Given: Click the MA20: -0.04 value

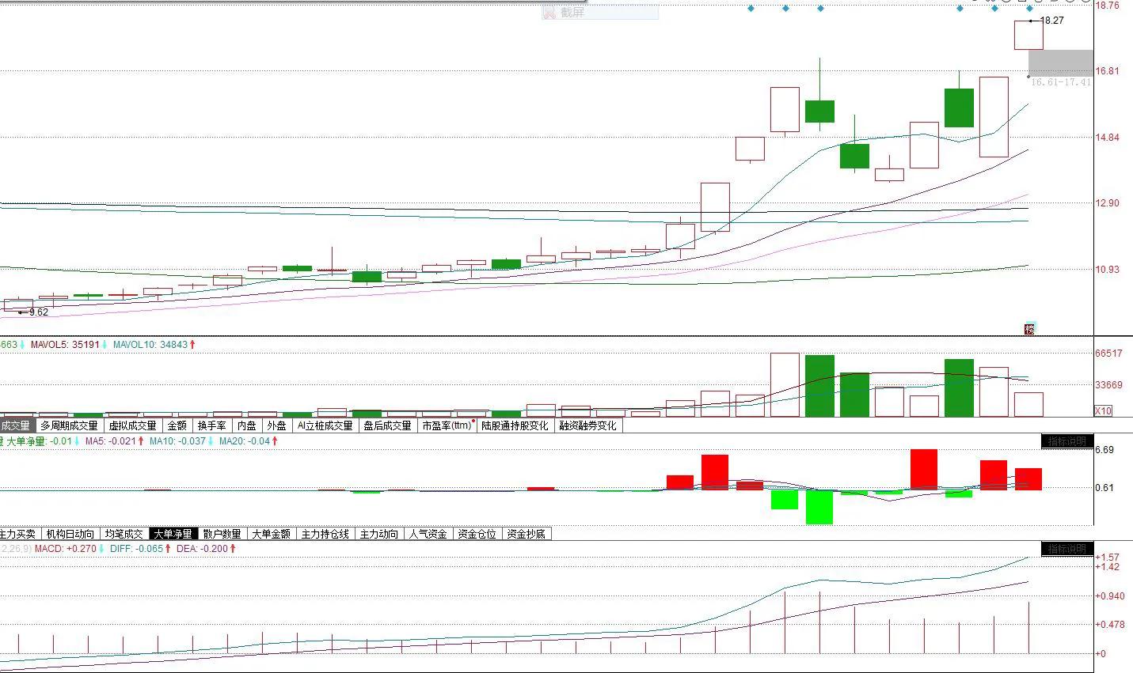Looking at the screenshot, I should click(244, 441).
